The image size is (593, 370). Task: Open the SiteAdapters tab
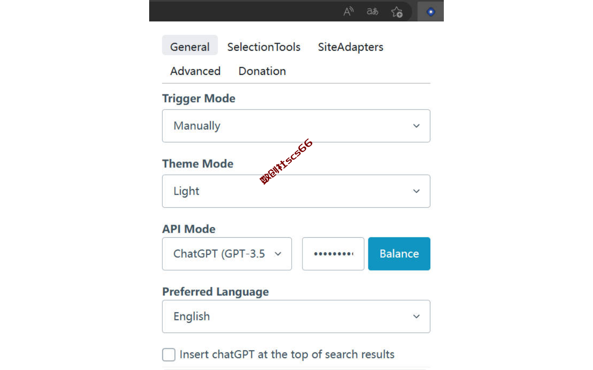(x=351, y=47)
